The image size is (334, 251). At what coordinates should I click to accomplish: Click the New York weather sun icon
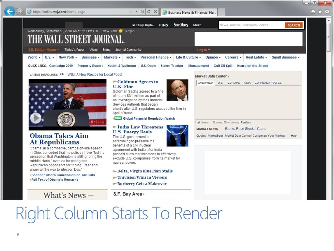121,31
